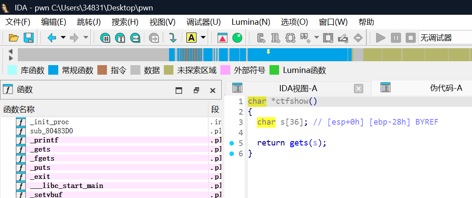Open the 编辑(E) menu
The image size is (472, 198).
[x=53, y=22]
